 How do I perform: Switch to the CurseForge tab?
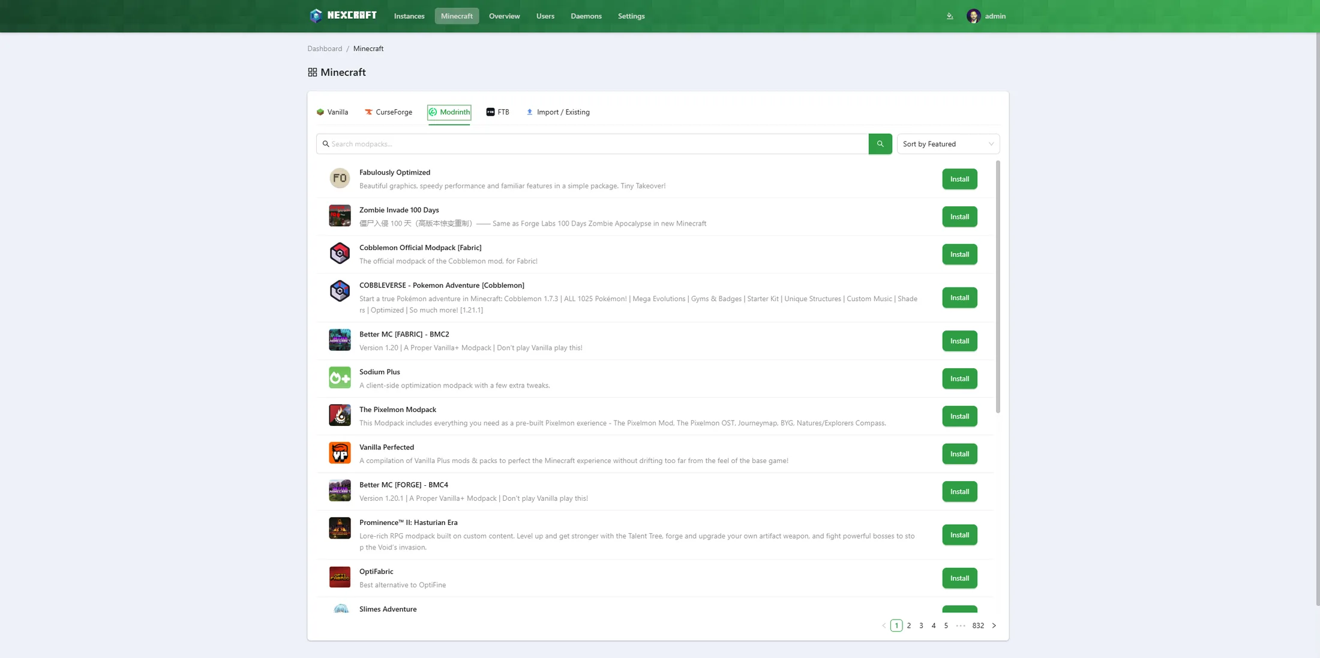pos(388,112)
